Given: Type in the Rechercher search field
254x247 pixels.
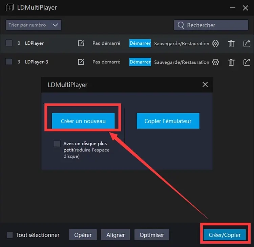Looking at the screenshot, I should pos(211,25).
